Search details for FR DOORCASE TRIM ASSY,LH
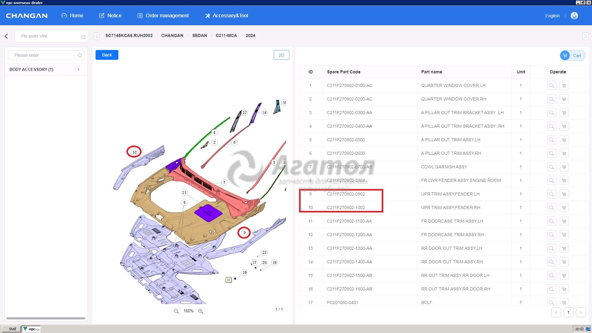This screenshot has height=333, width=592. coord(552,221)
